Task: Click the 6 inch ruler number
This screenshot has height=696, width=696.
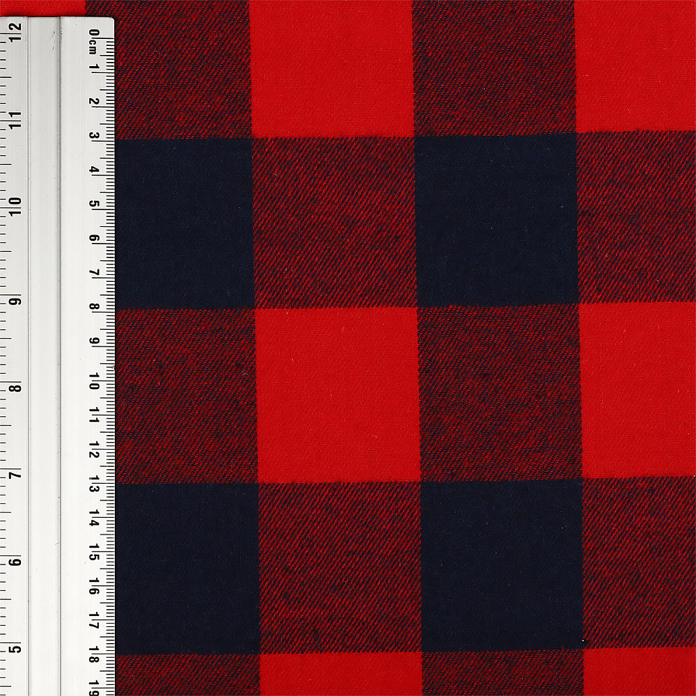Action: [15, 563]
